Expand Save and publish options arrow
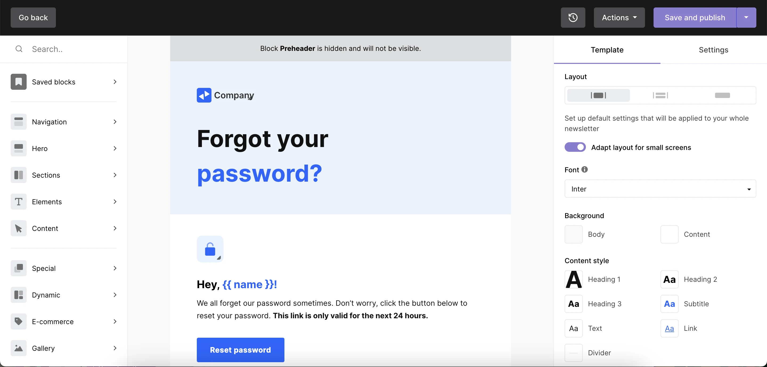The width and height of the screenshot is (767, 367). 746,18
